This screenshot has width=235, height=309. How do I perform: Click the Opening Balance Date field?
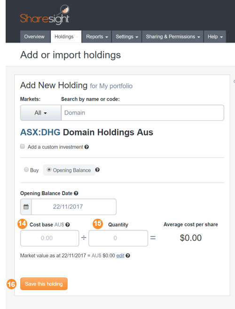pyautogui.click(x=74, y=207)
